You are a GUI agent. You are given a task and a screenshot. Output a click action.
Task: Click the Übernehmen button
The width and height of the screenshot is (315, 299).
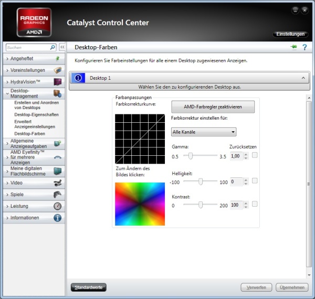(x=292, y=287)
